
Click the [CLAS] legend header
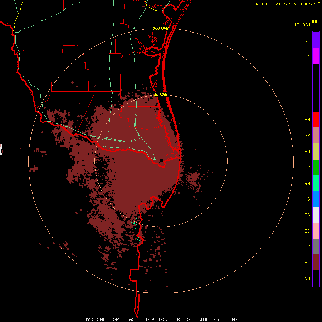(302, 25)
